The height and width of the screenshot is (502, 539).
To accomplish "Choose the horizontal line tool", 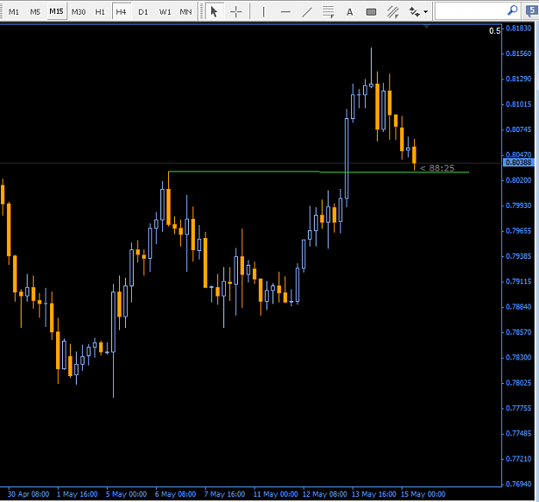I will click(x=285, y=12).
